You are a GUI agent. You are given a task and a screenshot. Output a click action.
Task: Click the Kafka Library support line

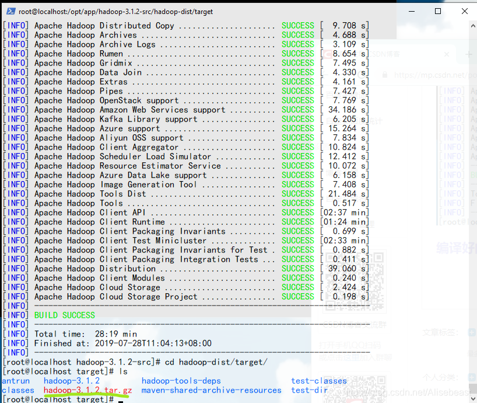[185, 119]
